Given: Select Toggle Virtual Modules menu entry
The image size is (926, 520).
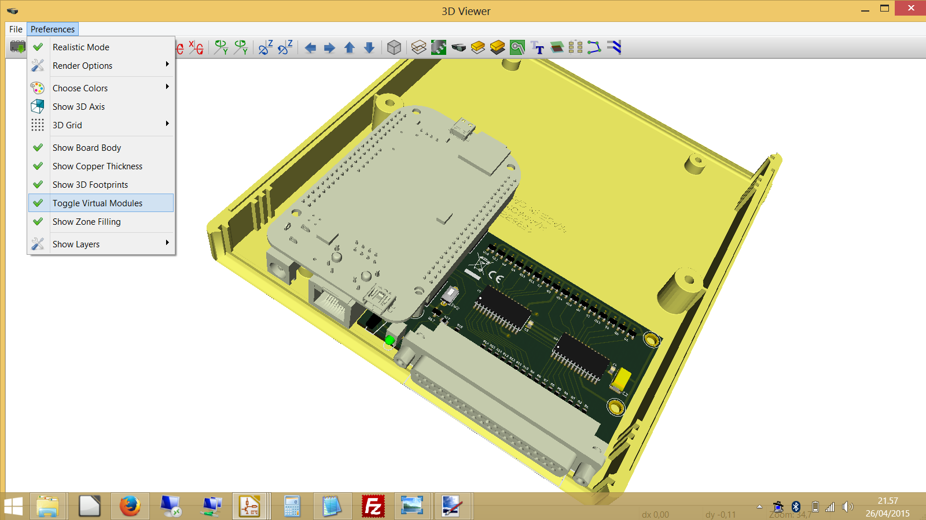Looking at the screenshot, I should tap(97, 203).
